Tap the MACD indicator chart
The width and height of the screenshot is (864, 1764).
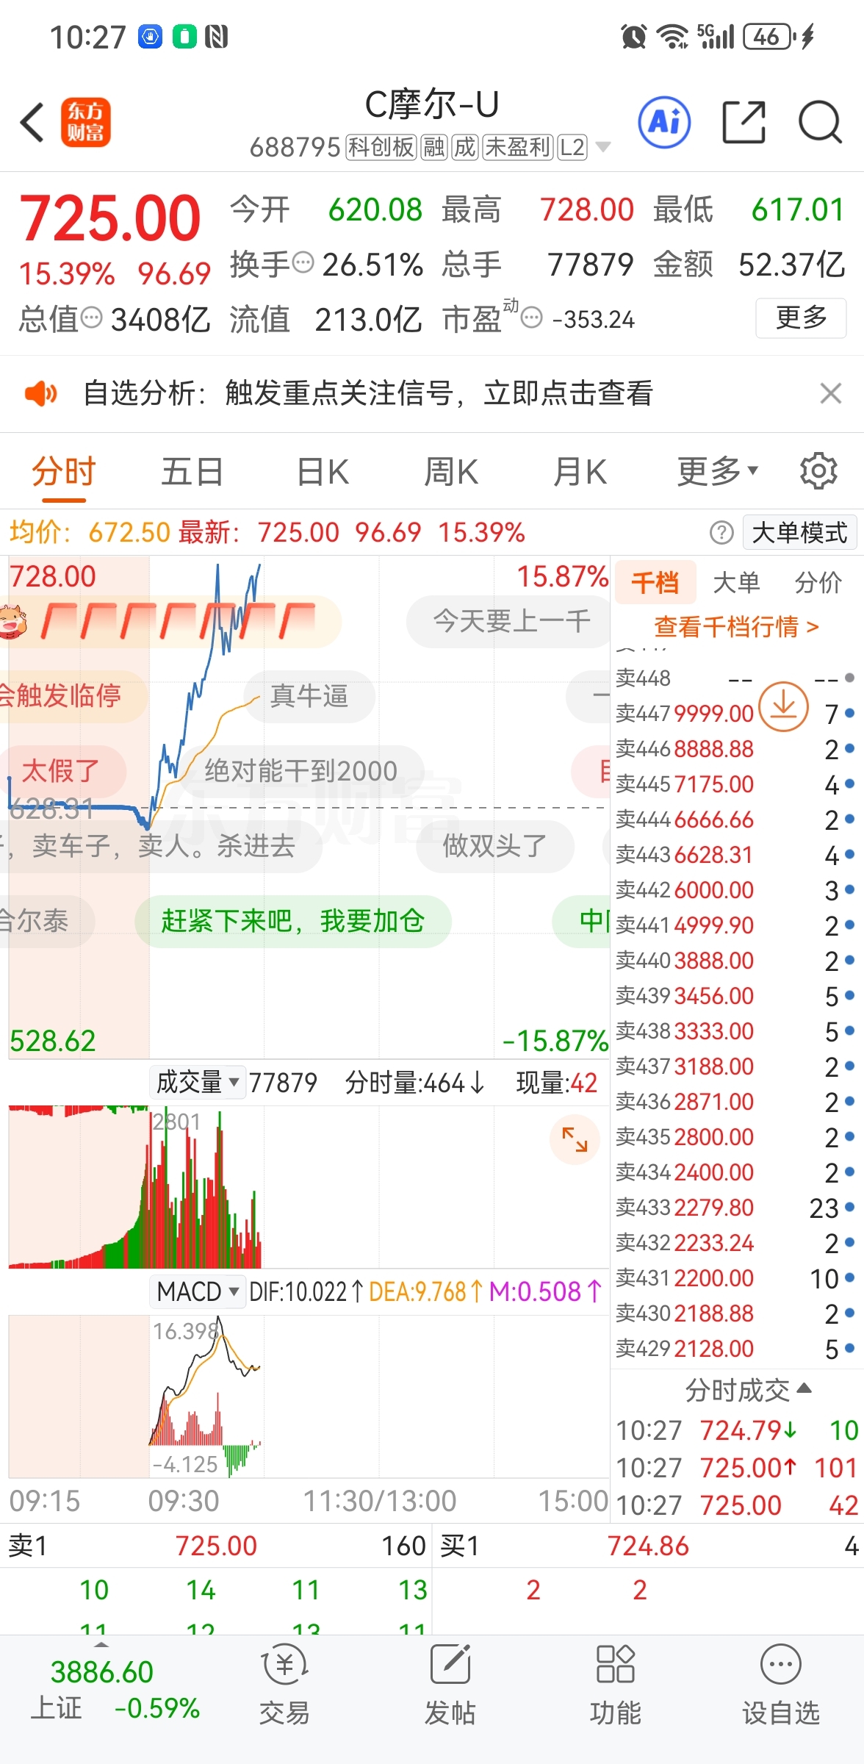coord(309,1396)
